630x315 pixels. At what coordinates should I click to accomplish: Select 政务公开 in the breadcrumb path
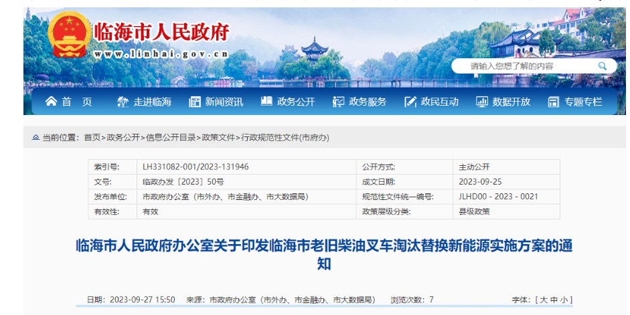pyautogui.click(x=123, y=137)
